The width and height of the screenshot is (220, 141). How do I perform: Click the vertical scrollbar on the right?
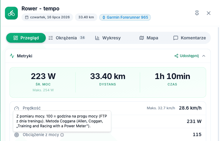pyautogui.click(x=218, y=84)
